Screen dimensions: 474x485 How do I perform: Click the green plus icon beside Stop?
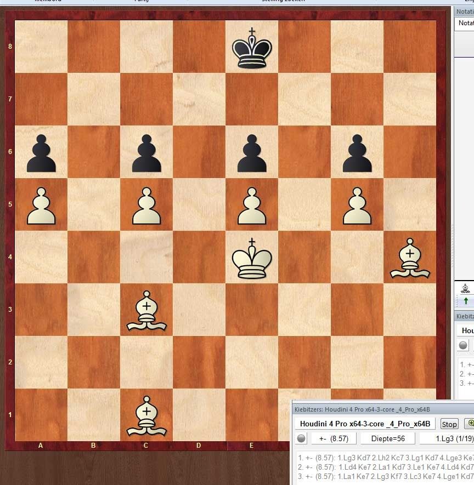(x=470, y=424)
